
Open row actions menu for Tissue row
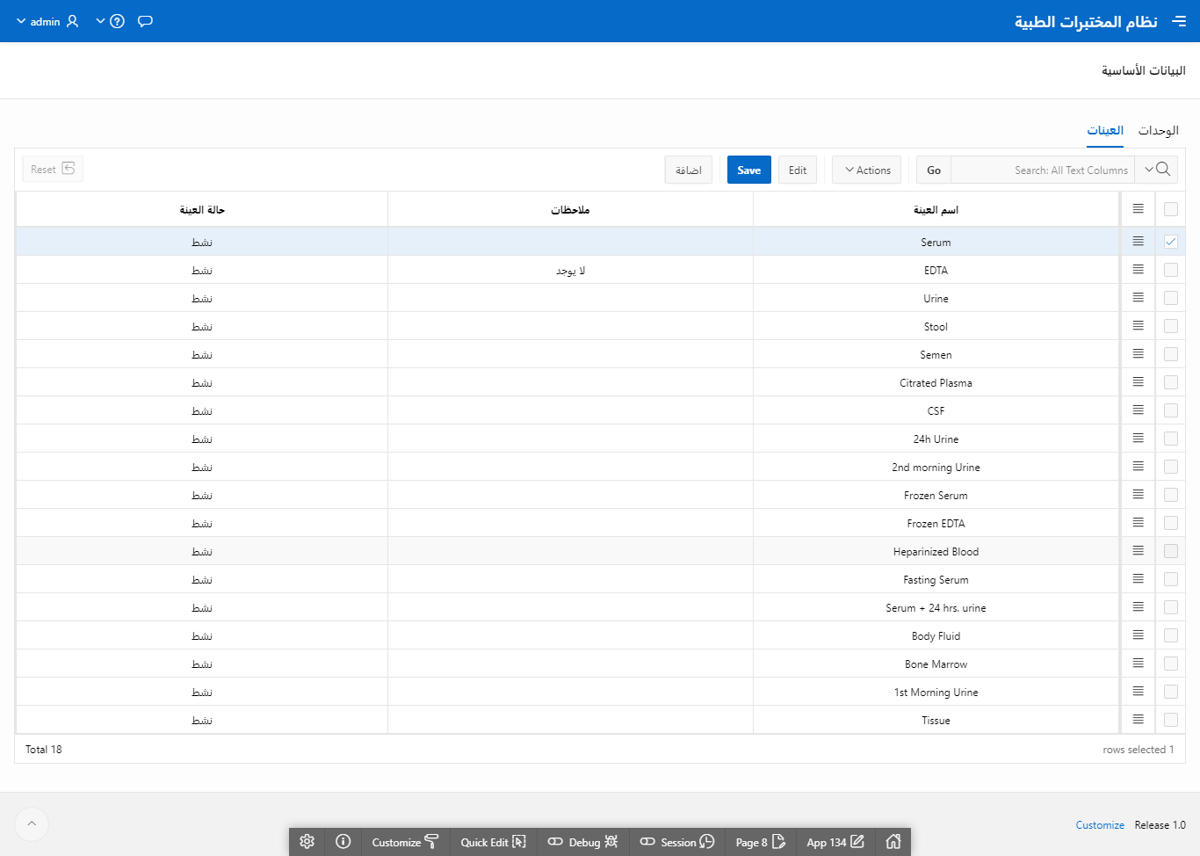(x=1138, y=720)
